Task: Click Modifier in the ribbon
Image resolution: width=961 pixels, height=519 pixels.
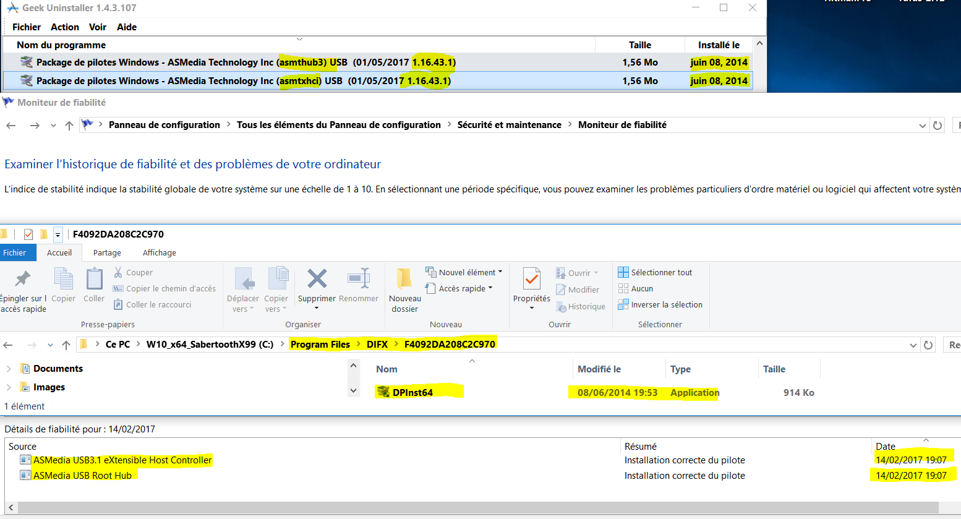Action: tap(578, 290)
